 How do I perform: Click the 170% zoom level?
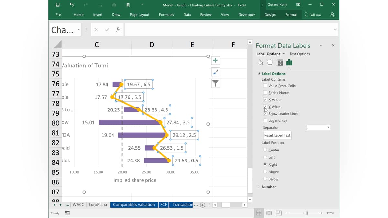pos(330,213)
